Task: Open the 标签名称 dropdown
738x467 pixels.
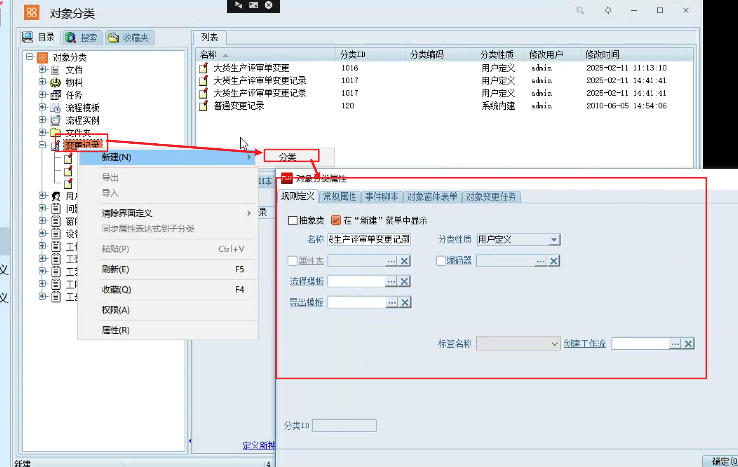Action: click(x=554, y=344)
